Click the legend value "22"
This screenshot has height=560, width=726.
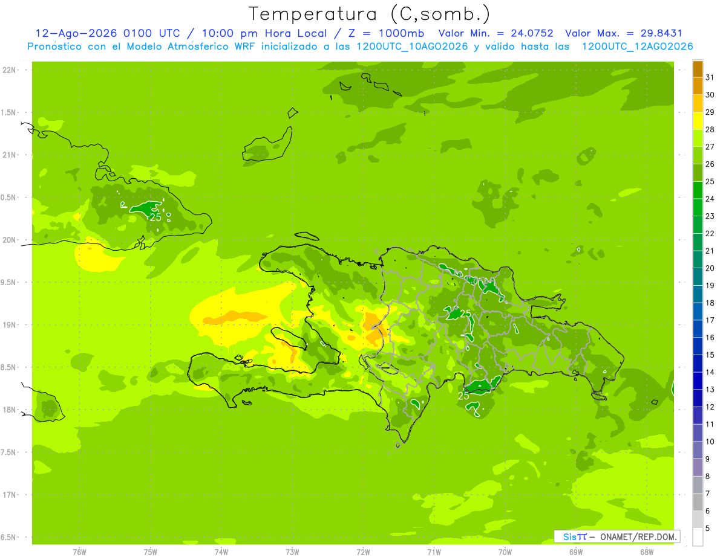click(710, 233)
